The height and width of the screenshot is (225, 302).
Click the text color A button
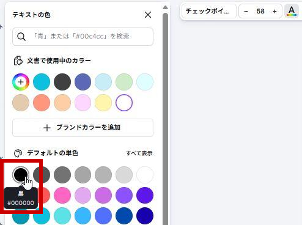pos(292,11)
